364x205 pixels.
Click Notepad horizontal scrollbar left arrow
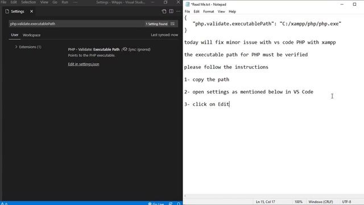pyautogui.click(x=185, y=196)
